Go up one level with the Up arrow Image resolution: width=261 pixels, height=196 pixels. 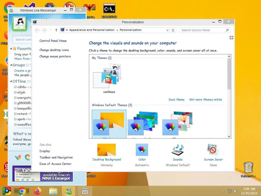coord(56,30)
